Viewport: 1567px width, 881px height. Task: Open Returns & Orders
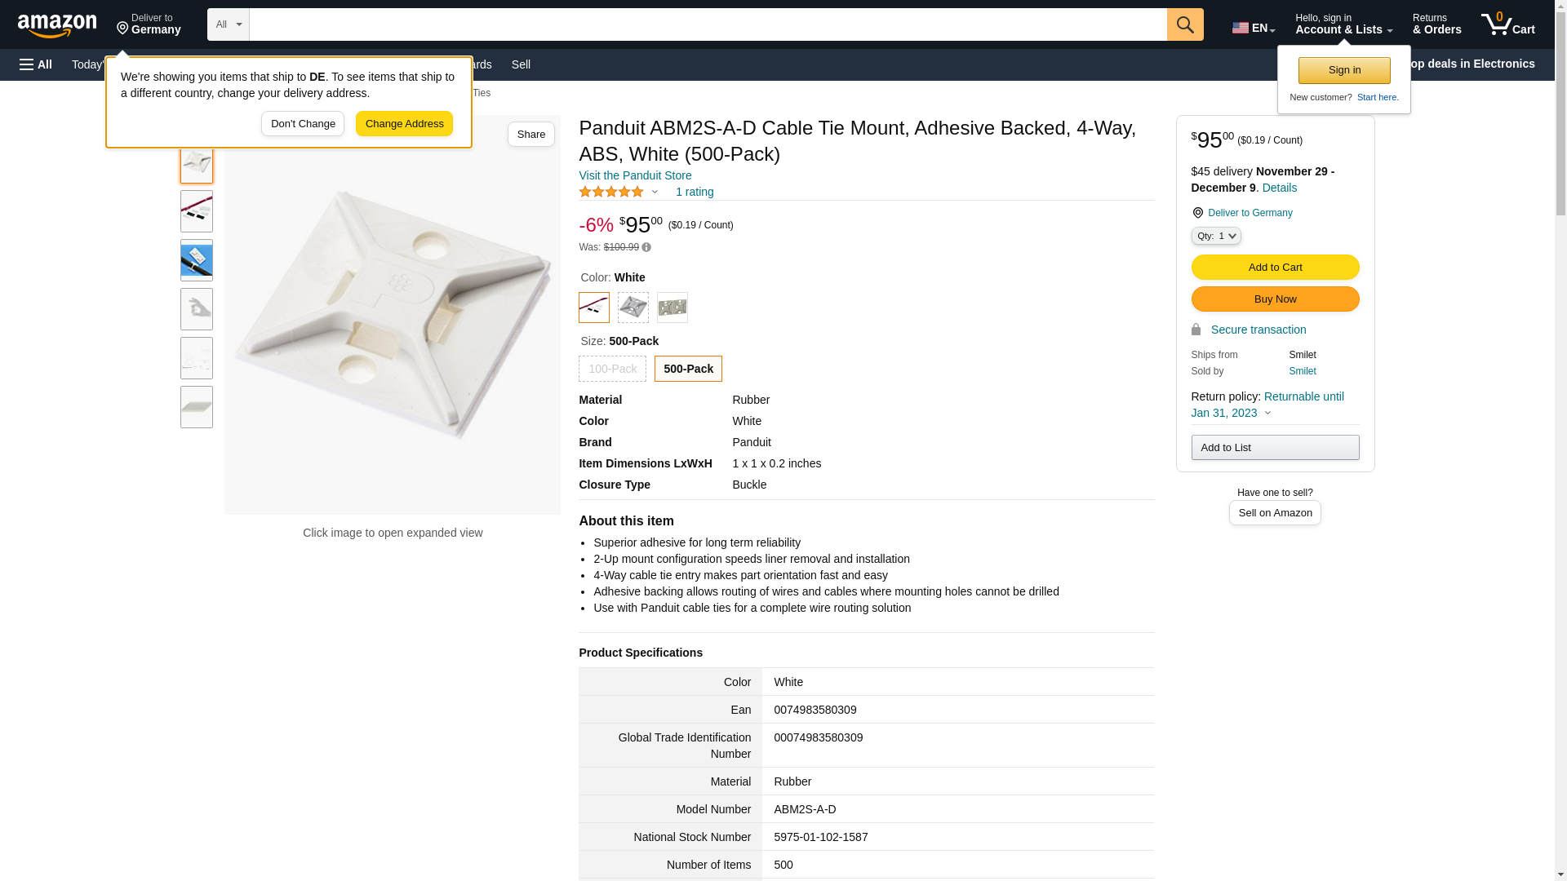1436,24
